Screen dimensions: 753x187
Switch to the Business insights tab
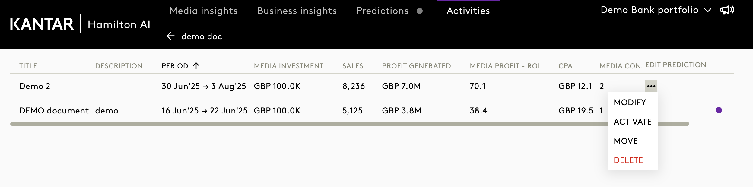click(x=297, y=11)
